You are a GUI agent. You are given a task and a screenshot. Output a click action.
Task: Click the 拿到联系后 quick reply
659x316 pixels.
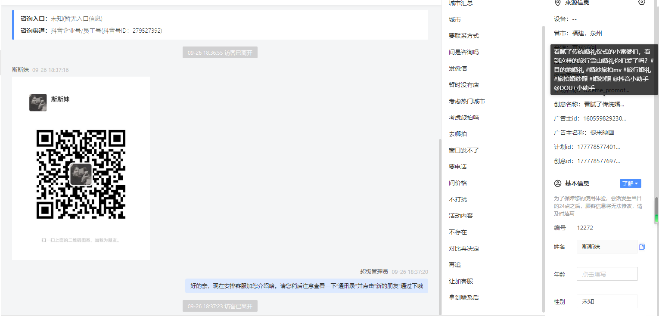point(464,297)
